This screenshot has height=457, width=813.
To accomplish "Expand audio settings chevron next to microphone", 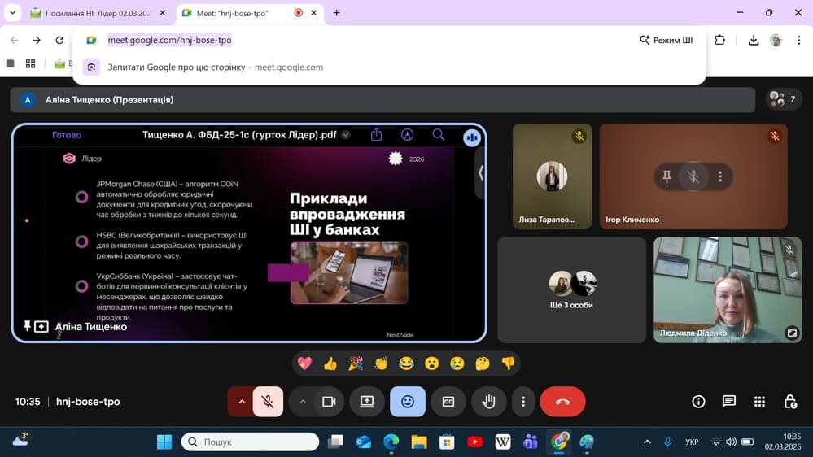I will point(241,402).
